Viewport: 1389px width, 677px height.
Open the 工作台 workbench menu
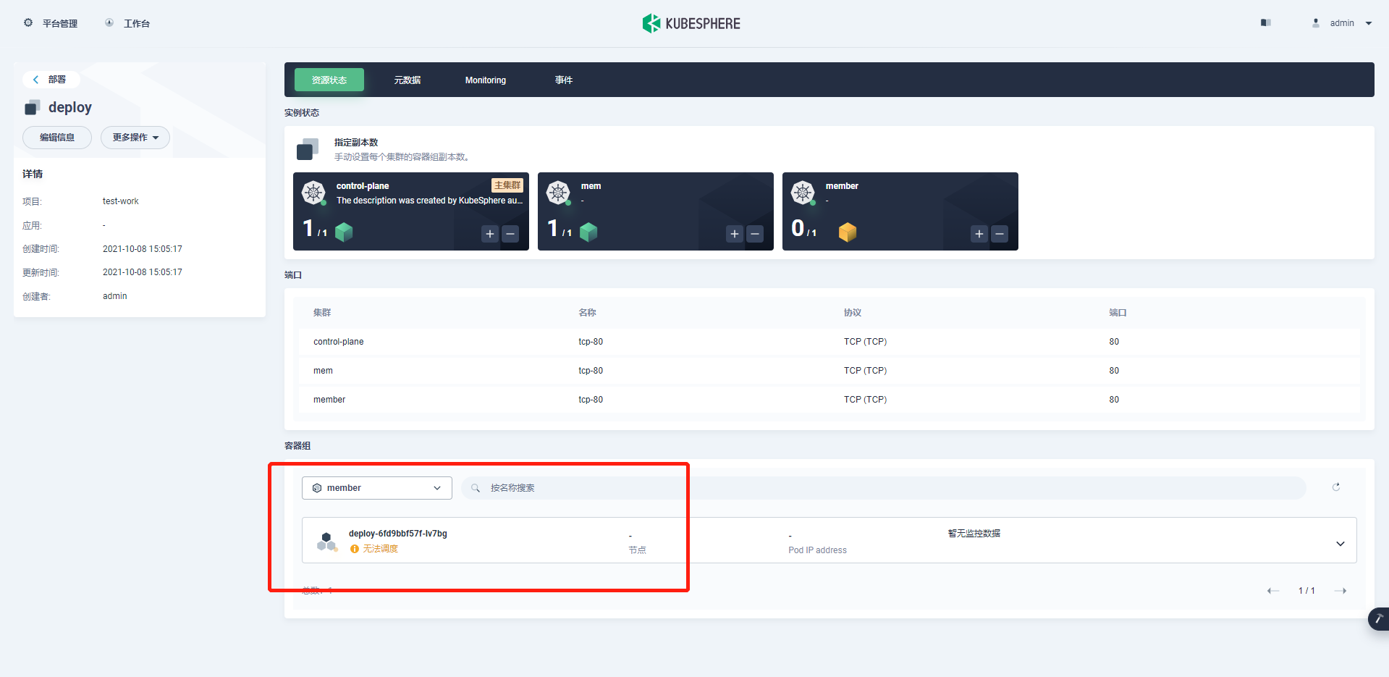[x=127, y=23]
